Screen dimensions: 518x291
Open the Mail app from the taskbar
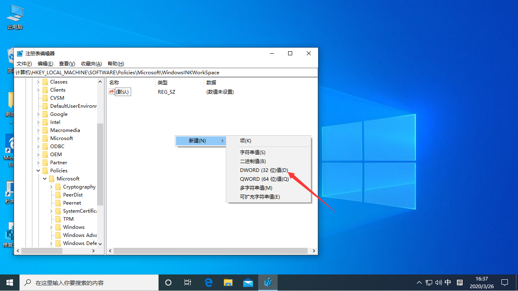pyautogui.click(x=248, y=283)
